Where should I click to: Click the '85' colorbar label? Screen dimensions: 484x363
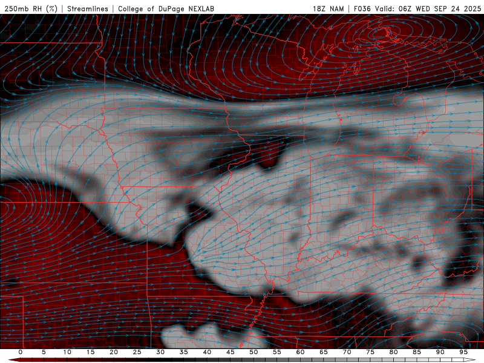[x=417, y=352]
